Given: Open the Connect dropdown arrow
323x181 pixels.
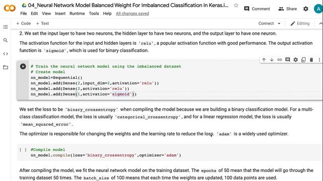Looking at the screenshot, I should click(x=279, y=24).
